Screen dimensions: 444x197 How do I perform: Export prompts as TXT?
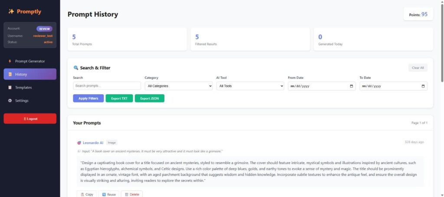click(119, 98)
